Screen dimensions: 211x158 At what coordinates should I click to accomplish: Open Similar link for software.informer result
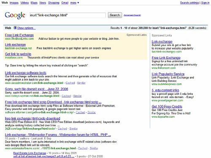[x=92, y=112]
